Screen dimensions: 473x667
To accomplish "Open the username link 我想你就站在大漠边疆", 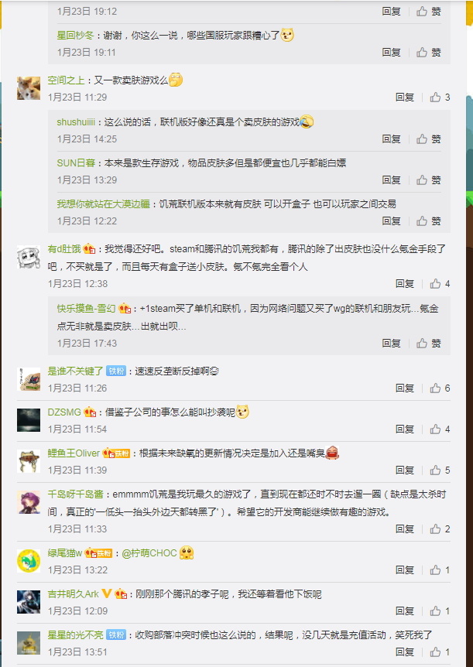I will point(104,204).
